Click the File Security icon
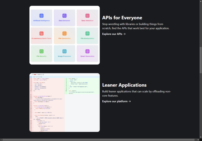The width and height of the screenshot is (202, 141). point(42,51)
